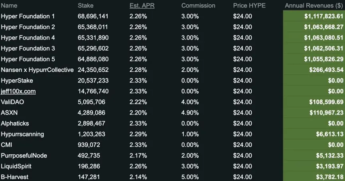Select the Annual Revenues ($) header
345x181 pixels.
coord(314,6)
